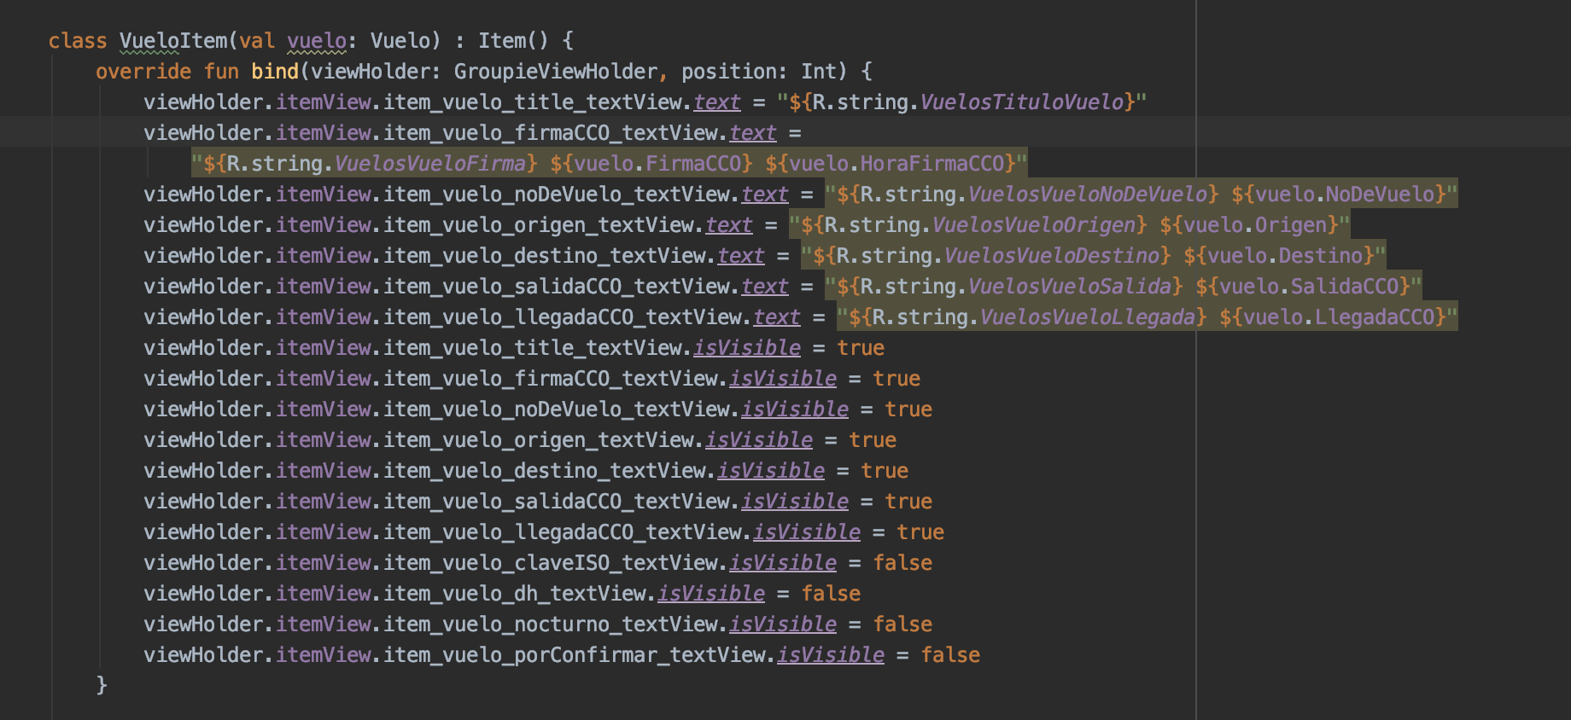
Task: Click the bind function name
Action: (x=275, y=72)
